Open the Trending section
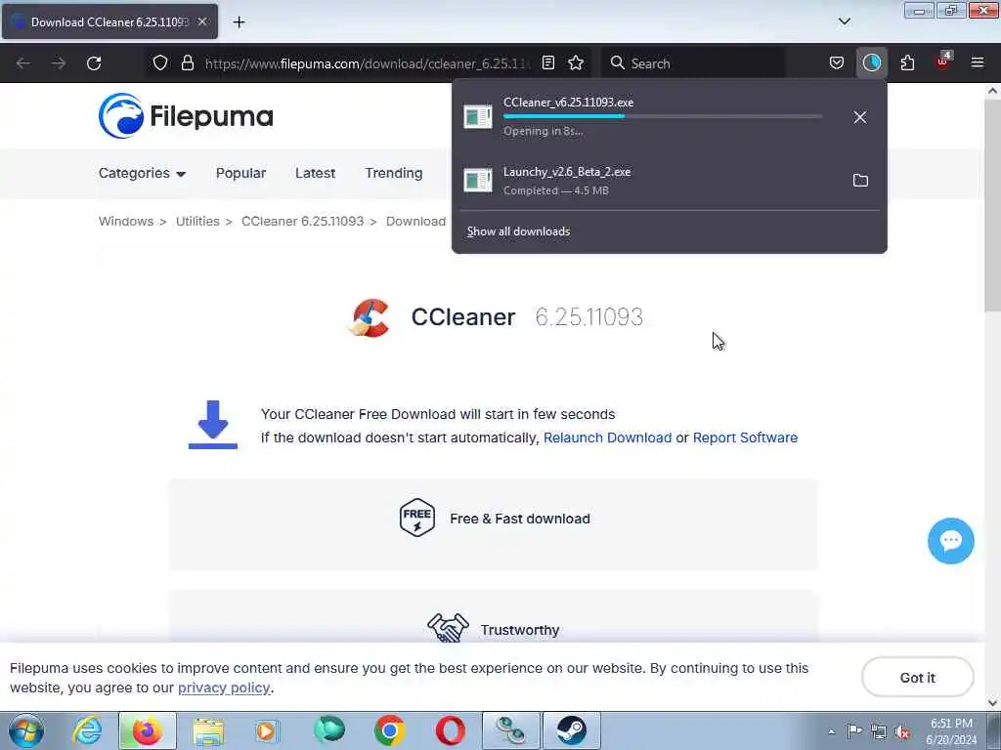This screenshot has height=750, width=1001. [x=393, y=174]
